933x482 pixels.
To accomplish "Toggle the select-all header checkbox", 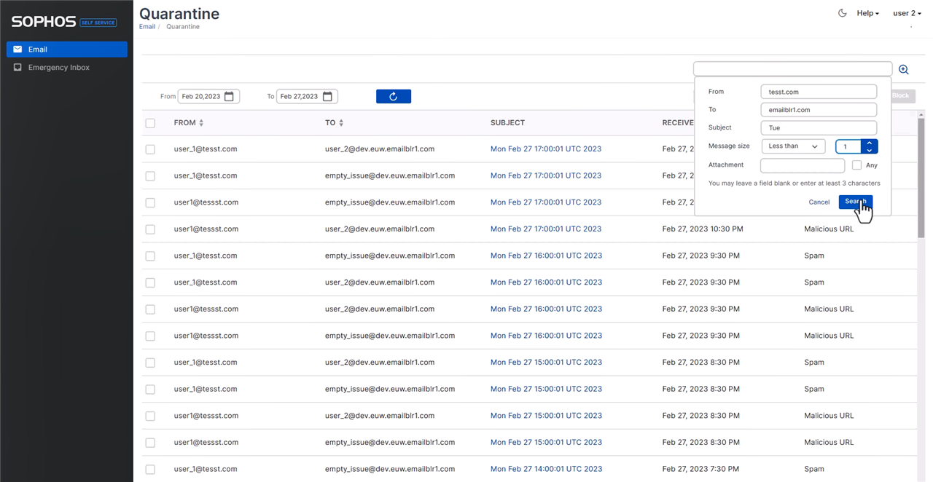I will [150, 123].
